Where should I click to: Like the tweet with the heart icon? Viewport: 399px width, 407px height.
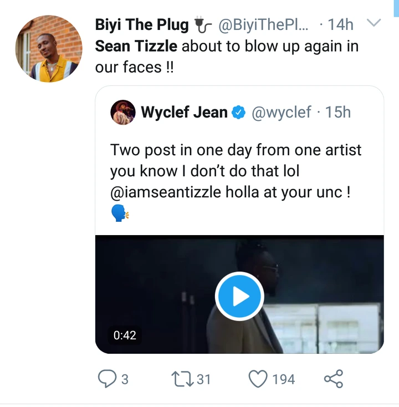coord(258,379)
